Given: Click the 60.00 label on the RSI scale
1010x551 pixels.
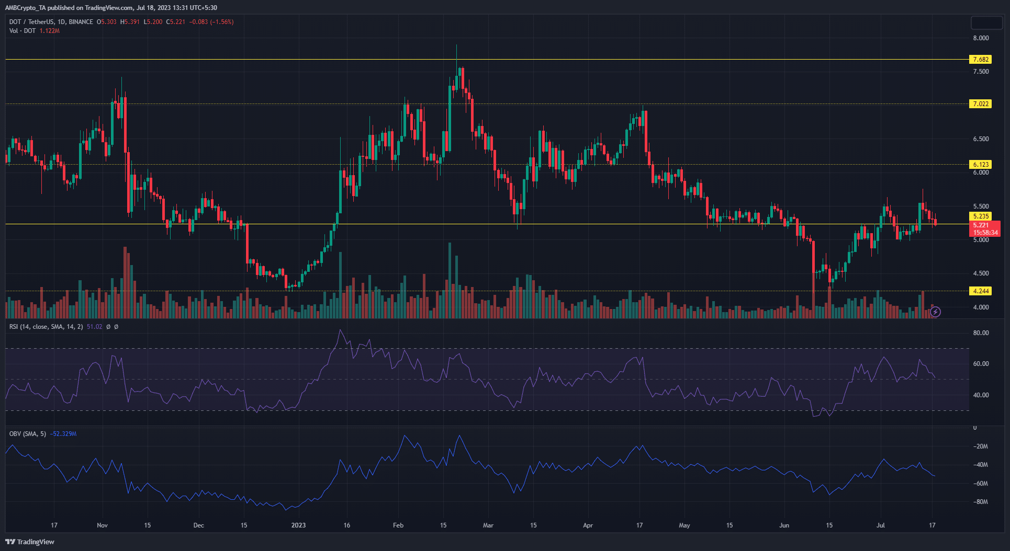Looking at the screenshot, I should point(981,364).
